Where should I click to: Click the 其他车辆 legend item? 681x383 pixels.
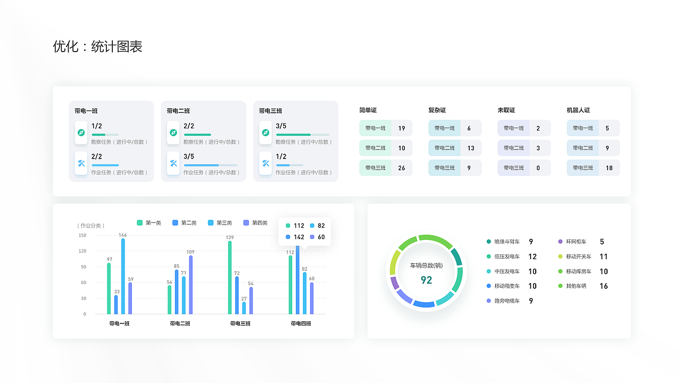pyautogui.click(x=583, y=286)
